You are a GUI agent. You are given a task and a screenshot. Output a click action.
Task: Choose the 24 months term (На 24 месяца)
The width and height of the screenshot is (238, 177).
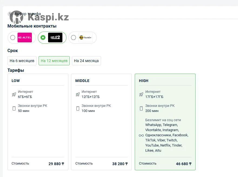(x=86, y=61)
